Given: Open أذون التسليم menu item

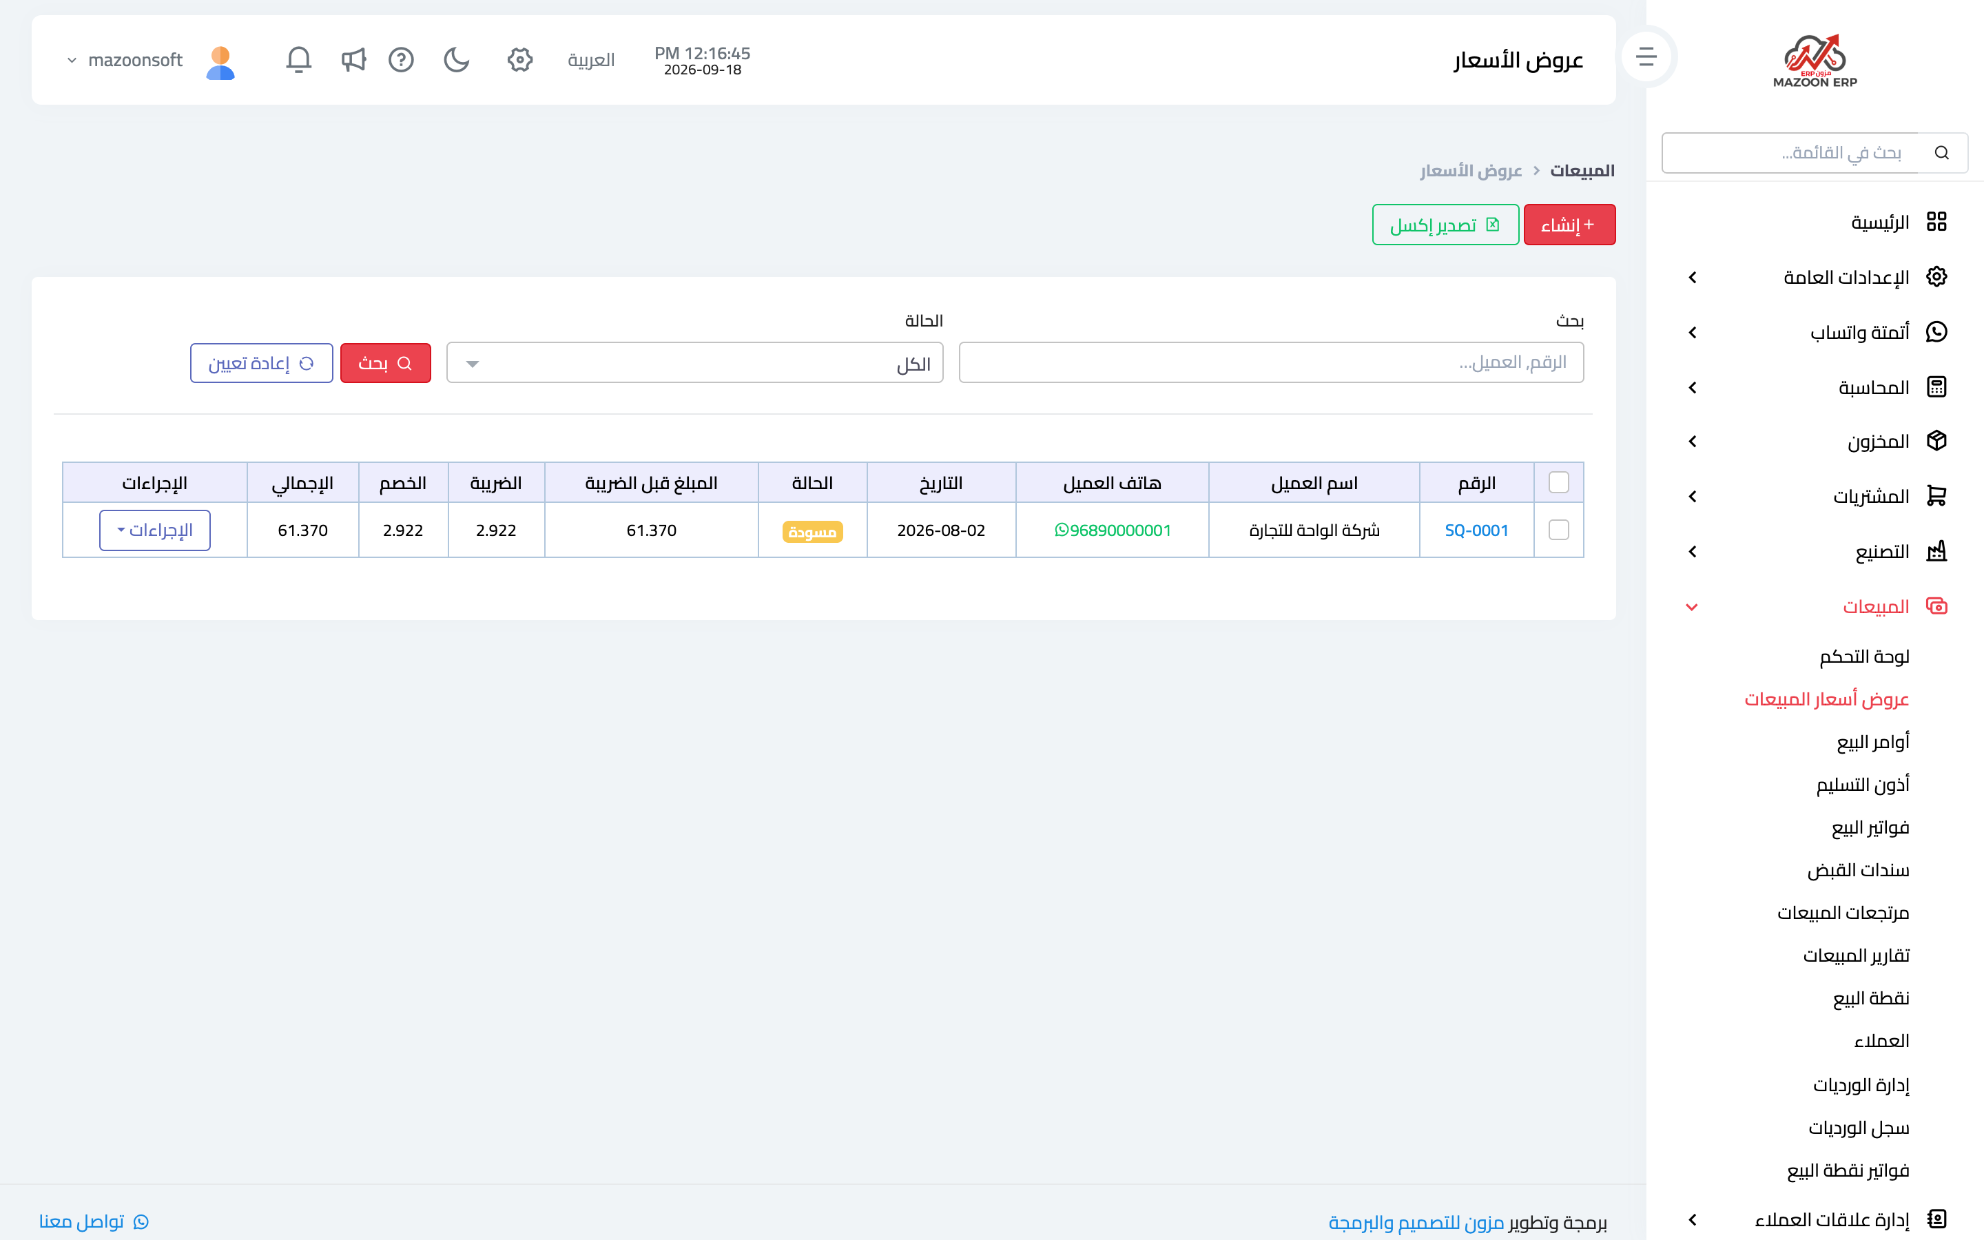Looking at the screenshot, I should click(1863, 784).
